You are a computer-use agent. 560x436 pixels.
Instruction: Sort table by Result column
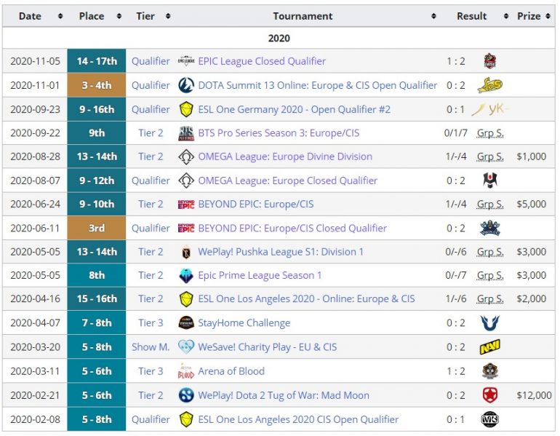(476, 16)
